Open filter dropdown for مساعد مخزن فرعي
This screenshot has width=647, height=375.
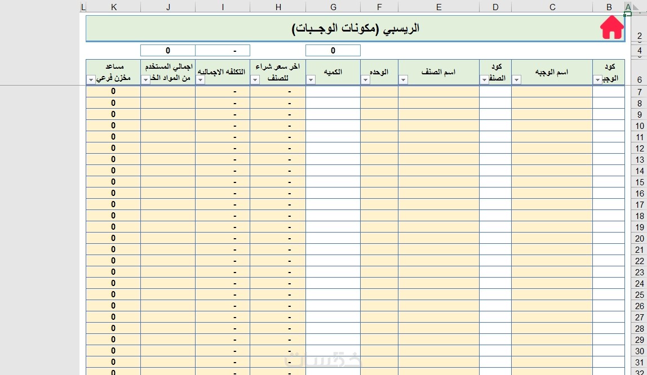[x=91, y=80]
